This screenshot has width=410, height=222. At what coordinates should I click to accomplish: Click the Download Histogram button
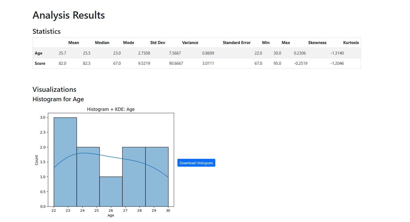pyautogui.click(x=196, y=163)
